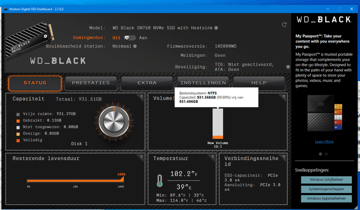The width and height of the screenshot is (360, 210).
Task: Click the orange Gebruikt color swatch
Action: tap(18, 121)
